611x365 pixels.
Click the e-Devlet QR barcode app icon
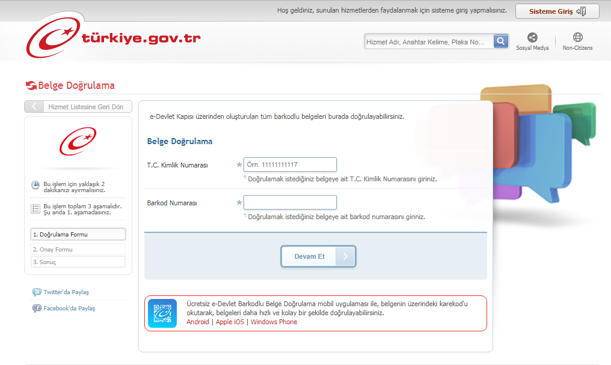162,313
